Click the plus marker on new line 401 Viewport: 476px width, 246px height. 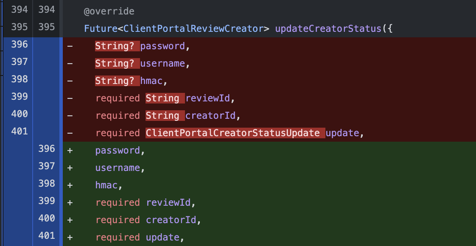coord(70,237)
